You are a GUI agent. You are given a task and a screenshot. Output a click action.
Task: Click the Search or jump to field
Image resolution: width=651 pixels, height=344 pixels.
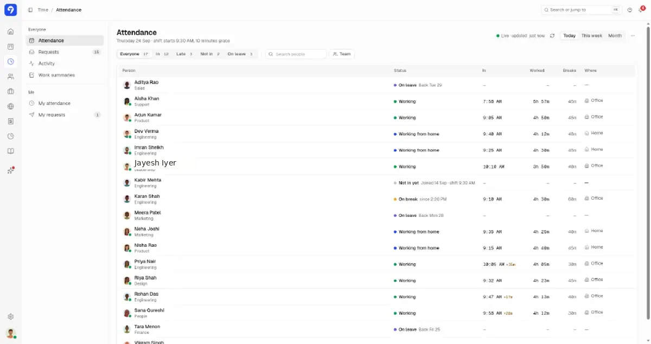pyautogui.click(x=582, y=10)
